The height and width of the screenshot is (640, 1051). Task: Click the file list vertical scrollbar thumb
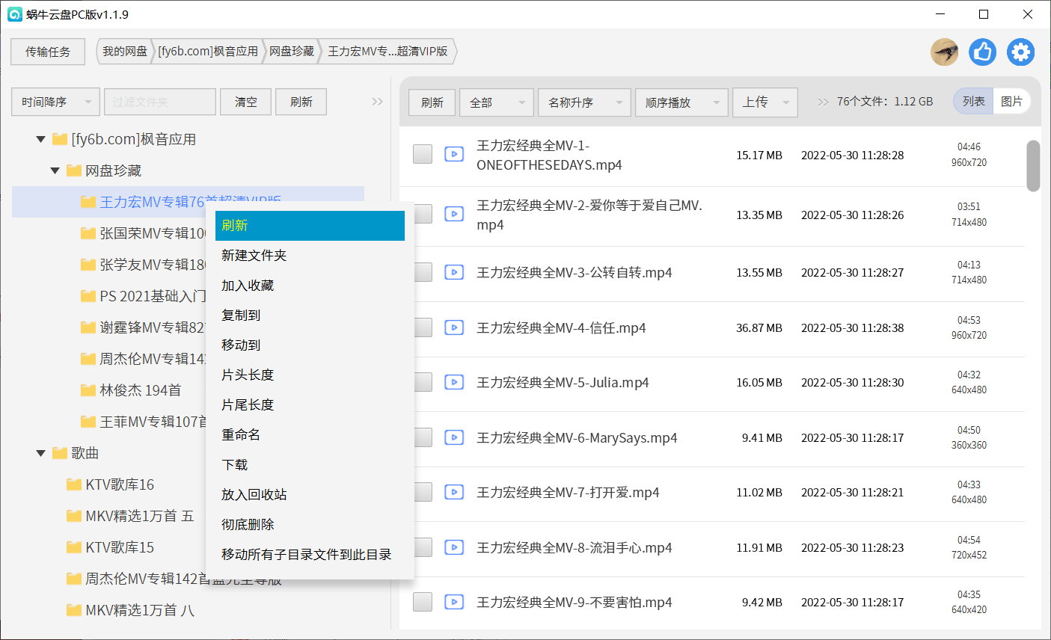point(1033,166)
